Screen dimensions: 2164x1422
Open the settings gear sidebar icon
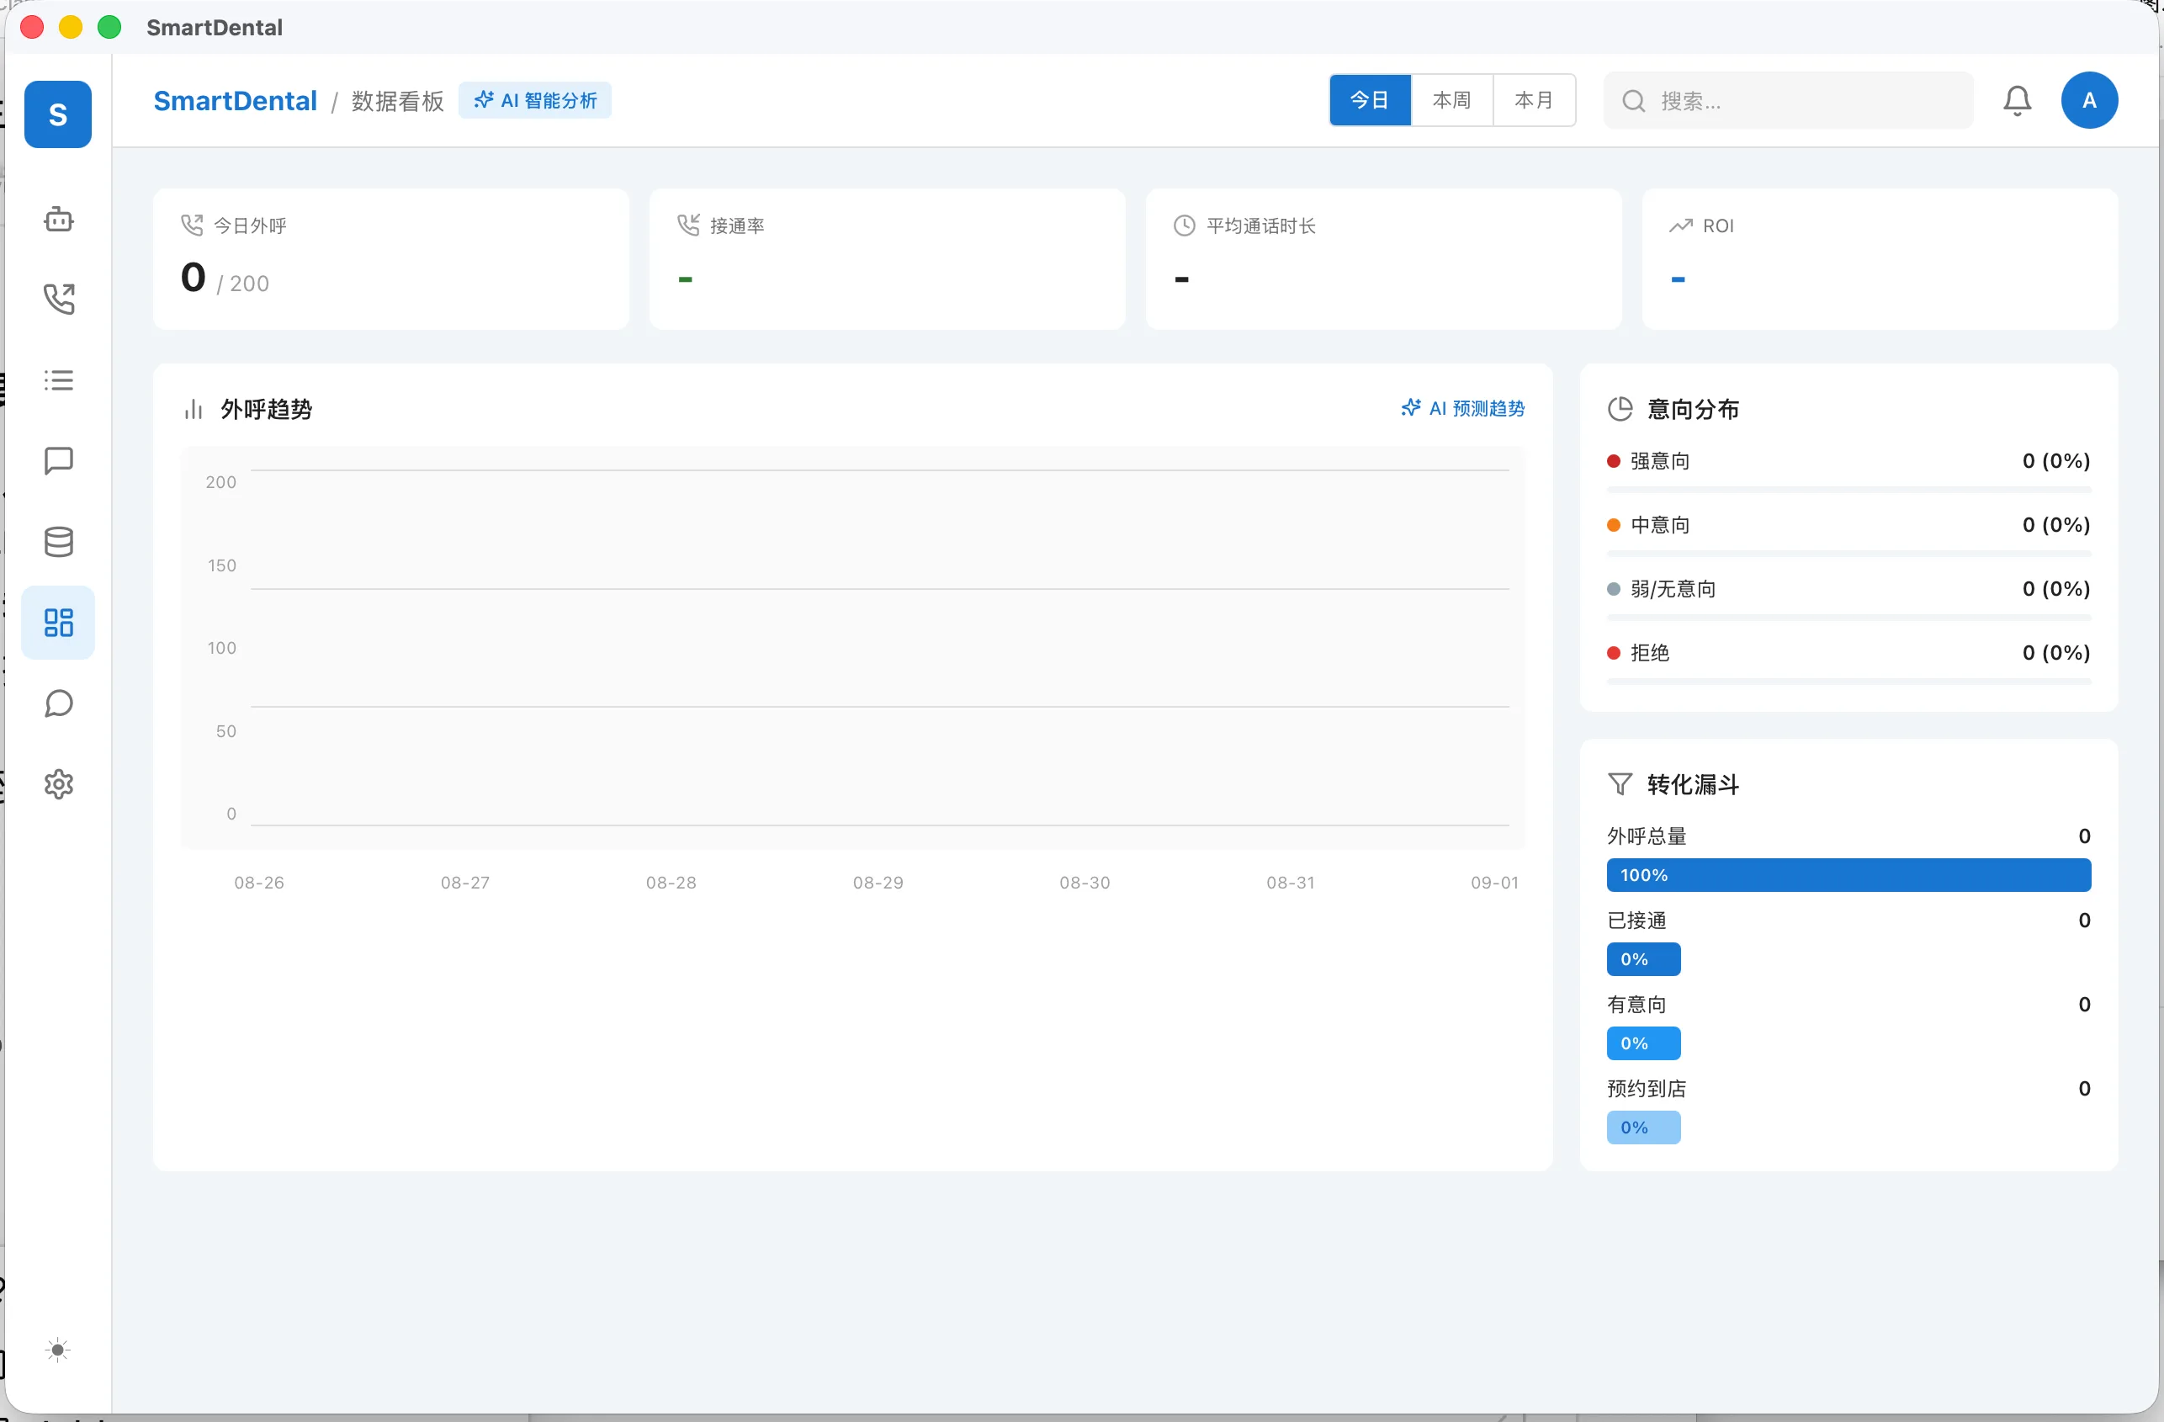(x=58, y=783)
